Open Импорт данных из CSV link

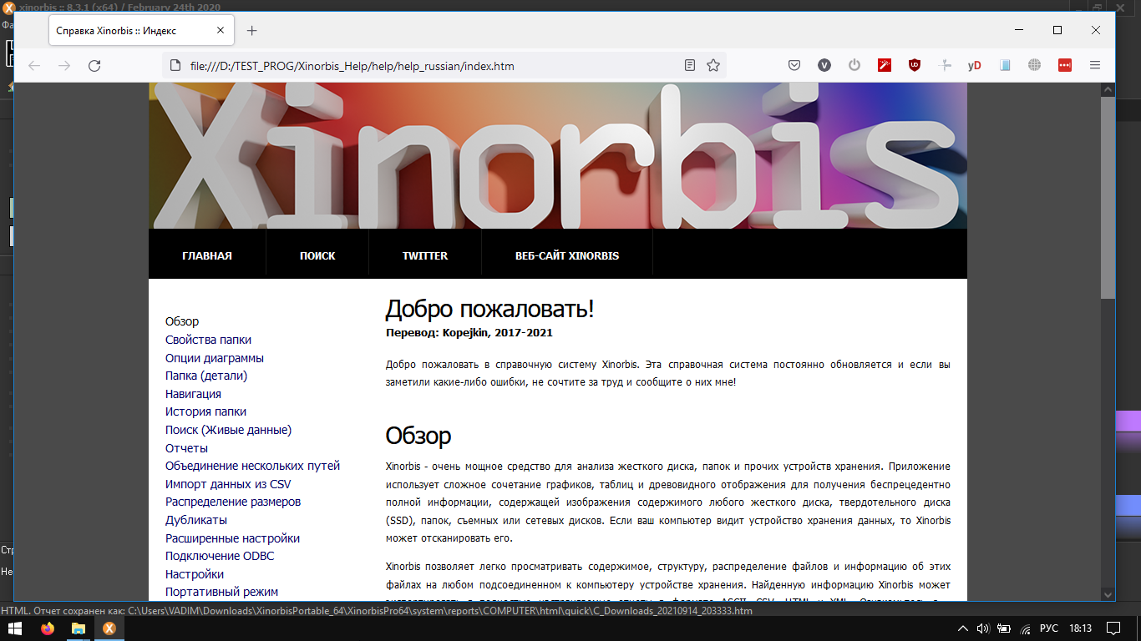click(228, 484)
